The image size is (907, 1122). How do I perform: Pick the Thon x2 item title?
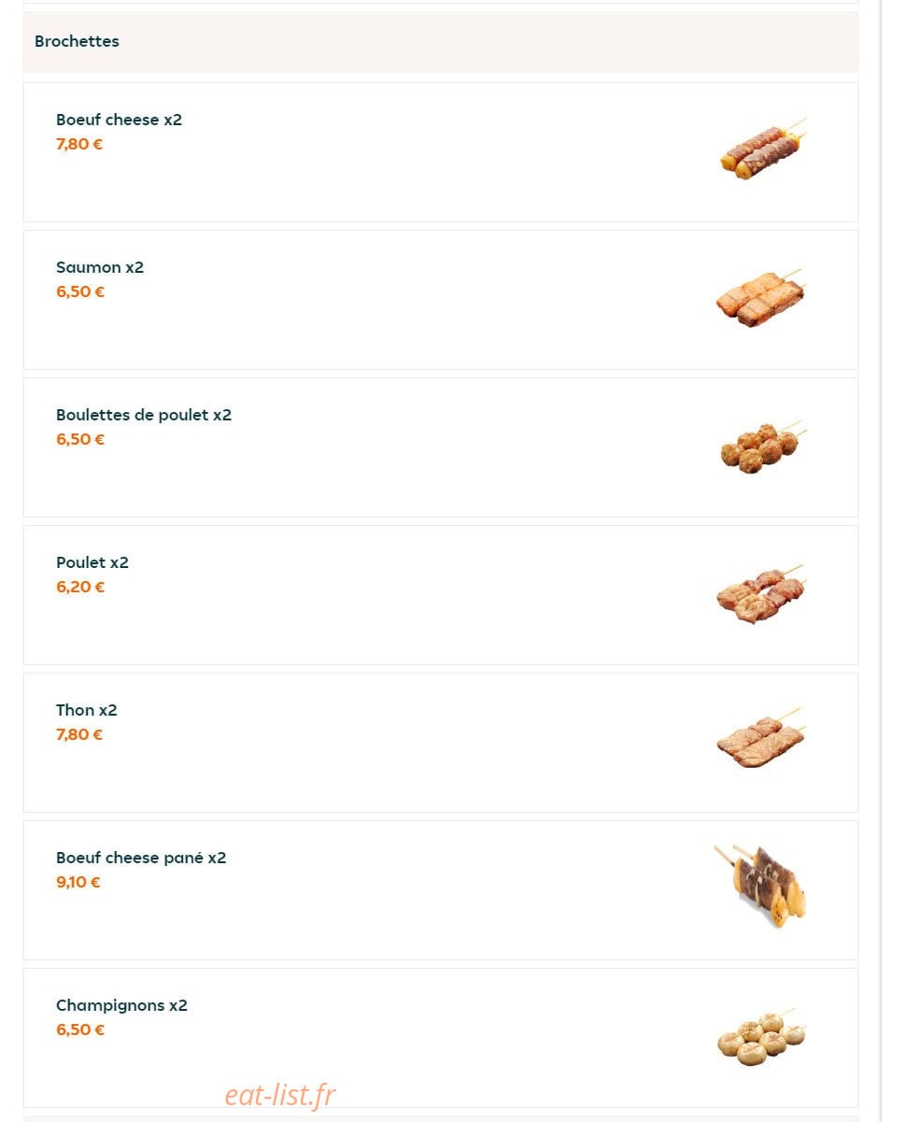coord(87,710)
